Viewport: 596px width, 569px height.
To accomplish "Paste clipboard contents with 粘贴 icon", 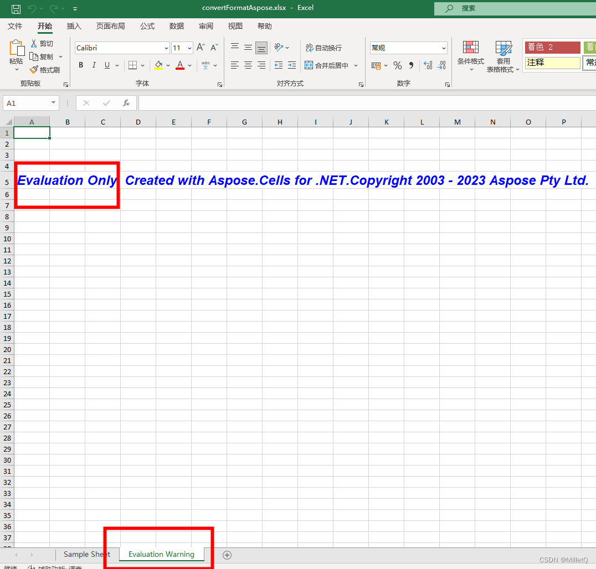I will click(17, 48).
